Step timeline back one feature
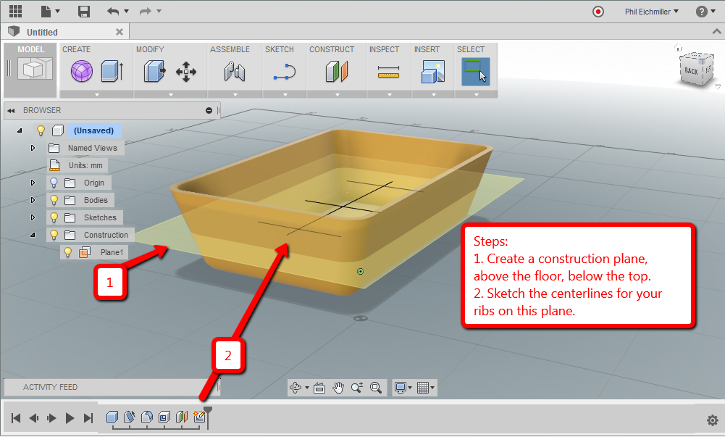 (34, 418)
